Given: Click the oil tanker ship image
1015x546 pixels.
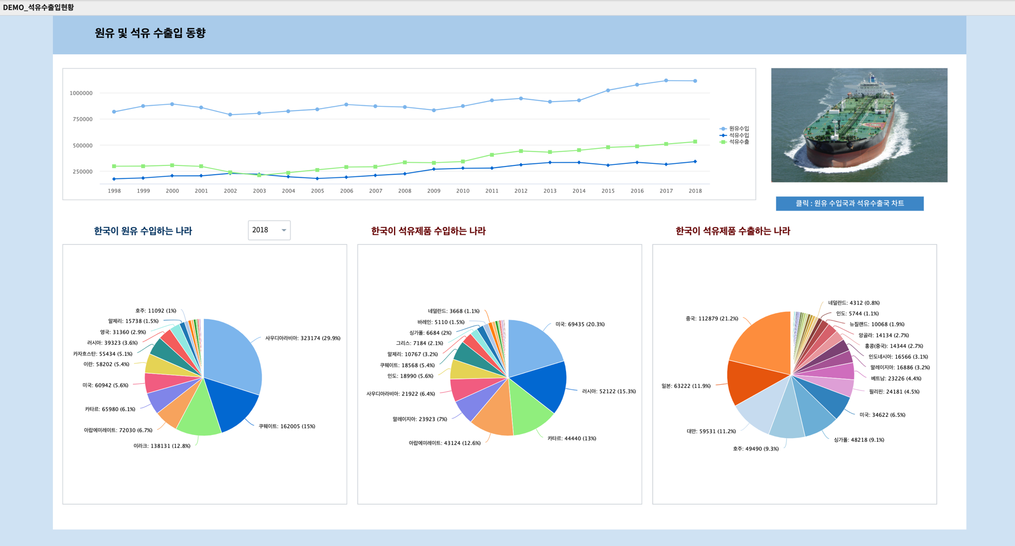Looking at the screenshot, I should tap(859, 125).
